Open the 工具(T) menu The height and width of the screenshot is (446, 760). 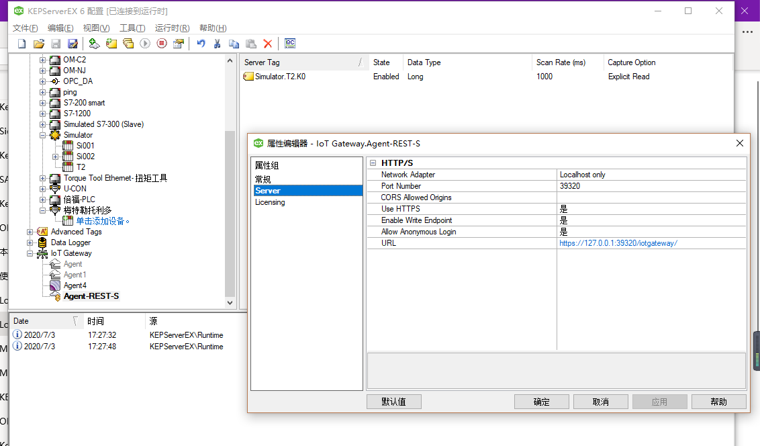[132, 28]
